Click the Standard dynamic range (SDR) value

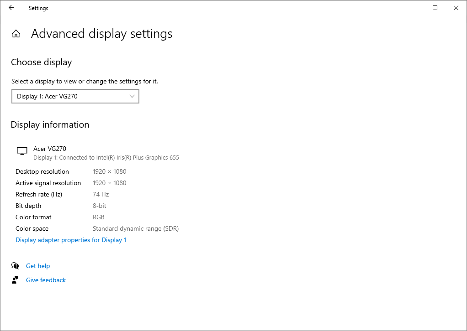click(136, 228)
